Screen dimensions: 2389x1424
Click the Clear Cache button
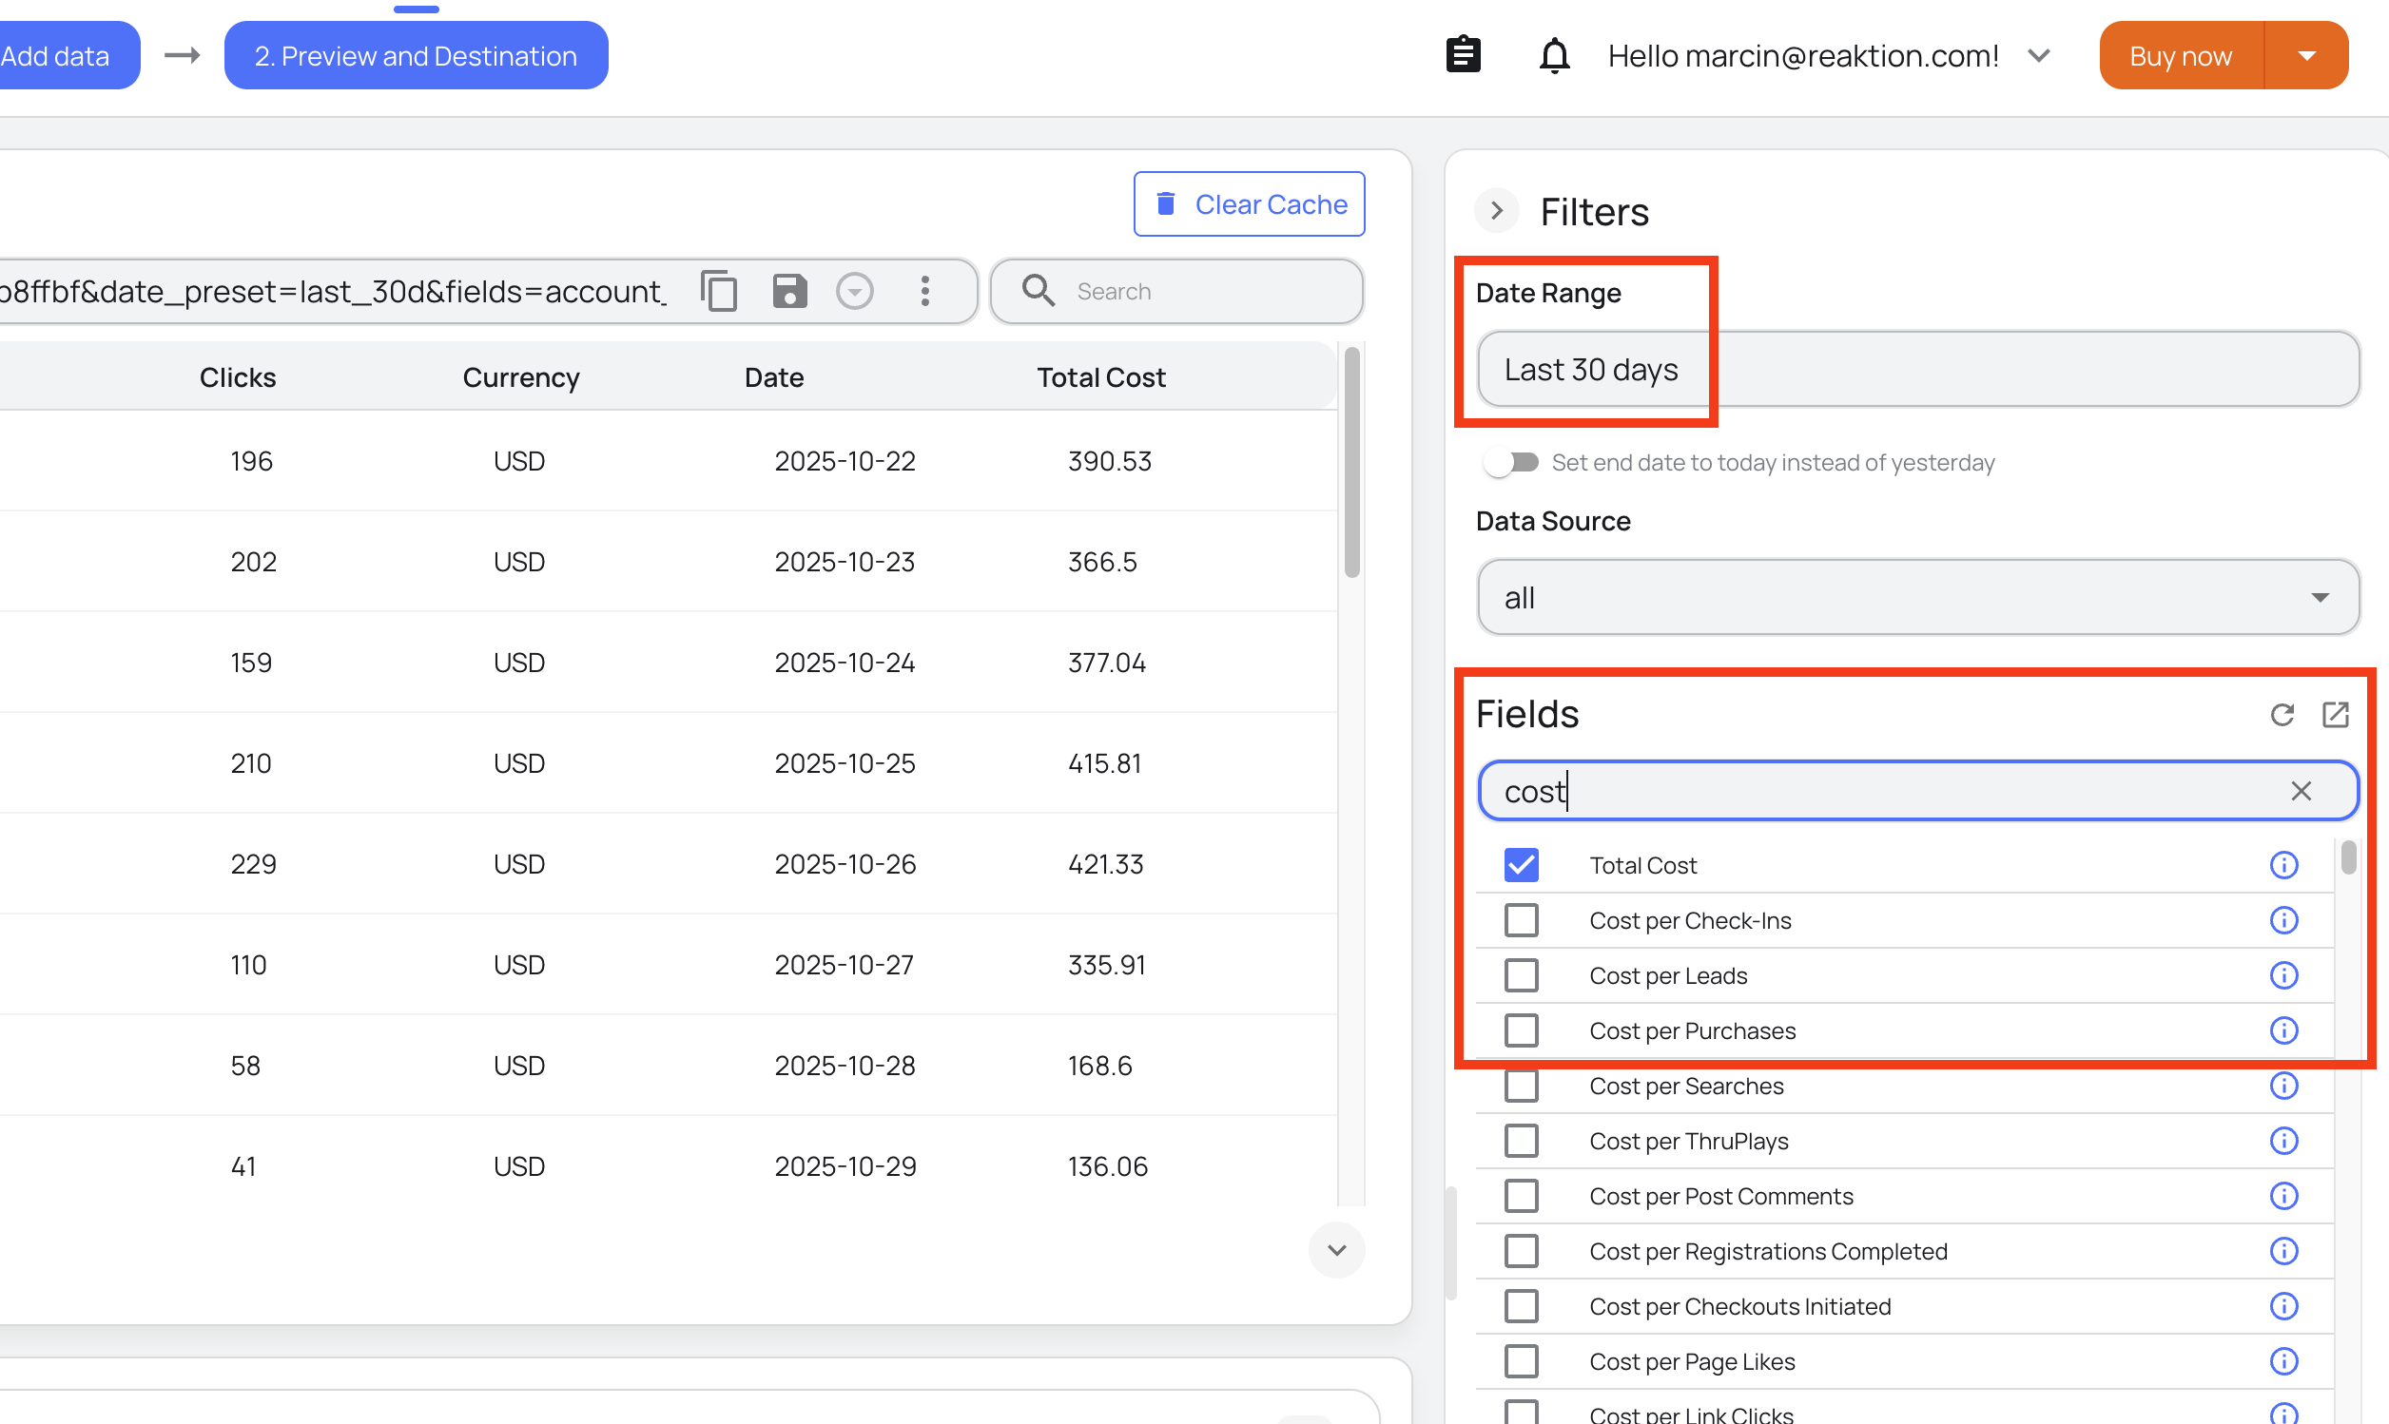[1249, 204]
